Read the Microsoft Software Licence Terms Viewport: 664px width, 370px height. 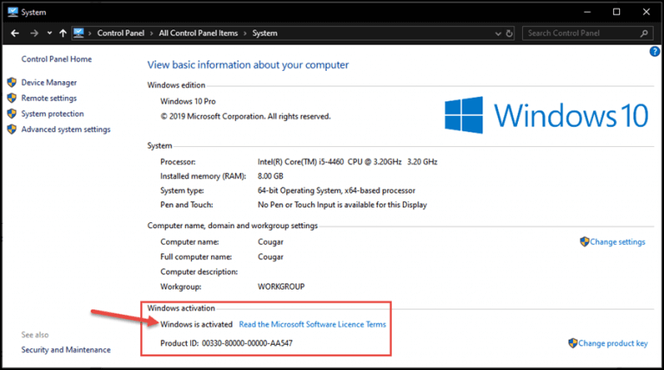click(312, 324)
